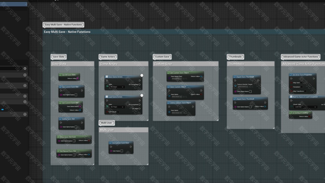Image resolution: width=325 pixels, height=183 pixels.
Task: Click the Thumbnails comment bubble
Action: [235, 57]
